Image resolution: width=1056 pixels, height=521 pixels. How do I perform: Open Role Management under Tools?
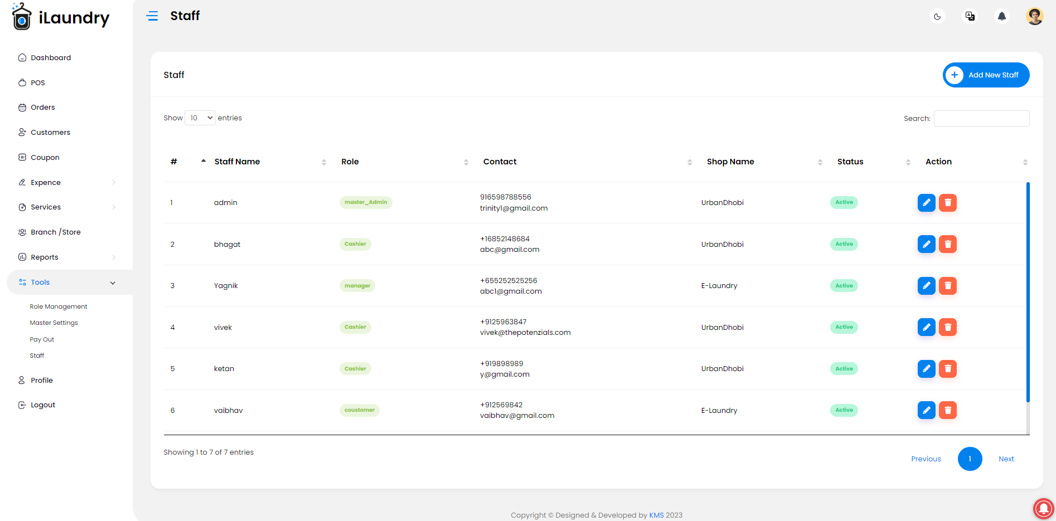[x=59, y=307]
